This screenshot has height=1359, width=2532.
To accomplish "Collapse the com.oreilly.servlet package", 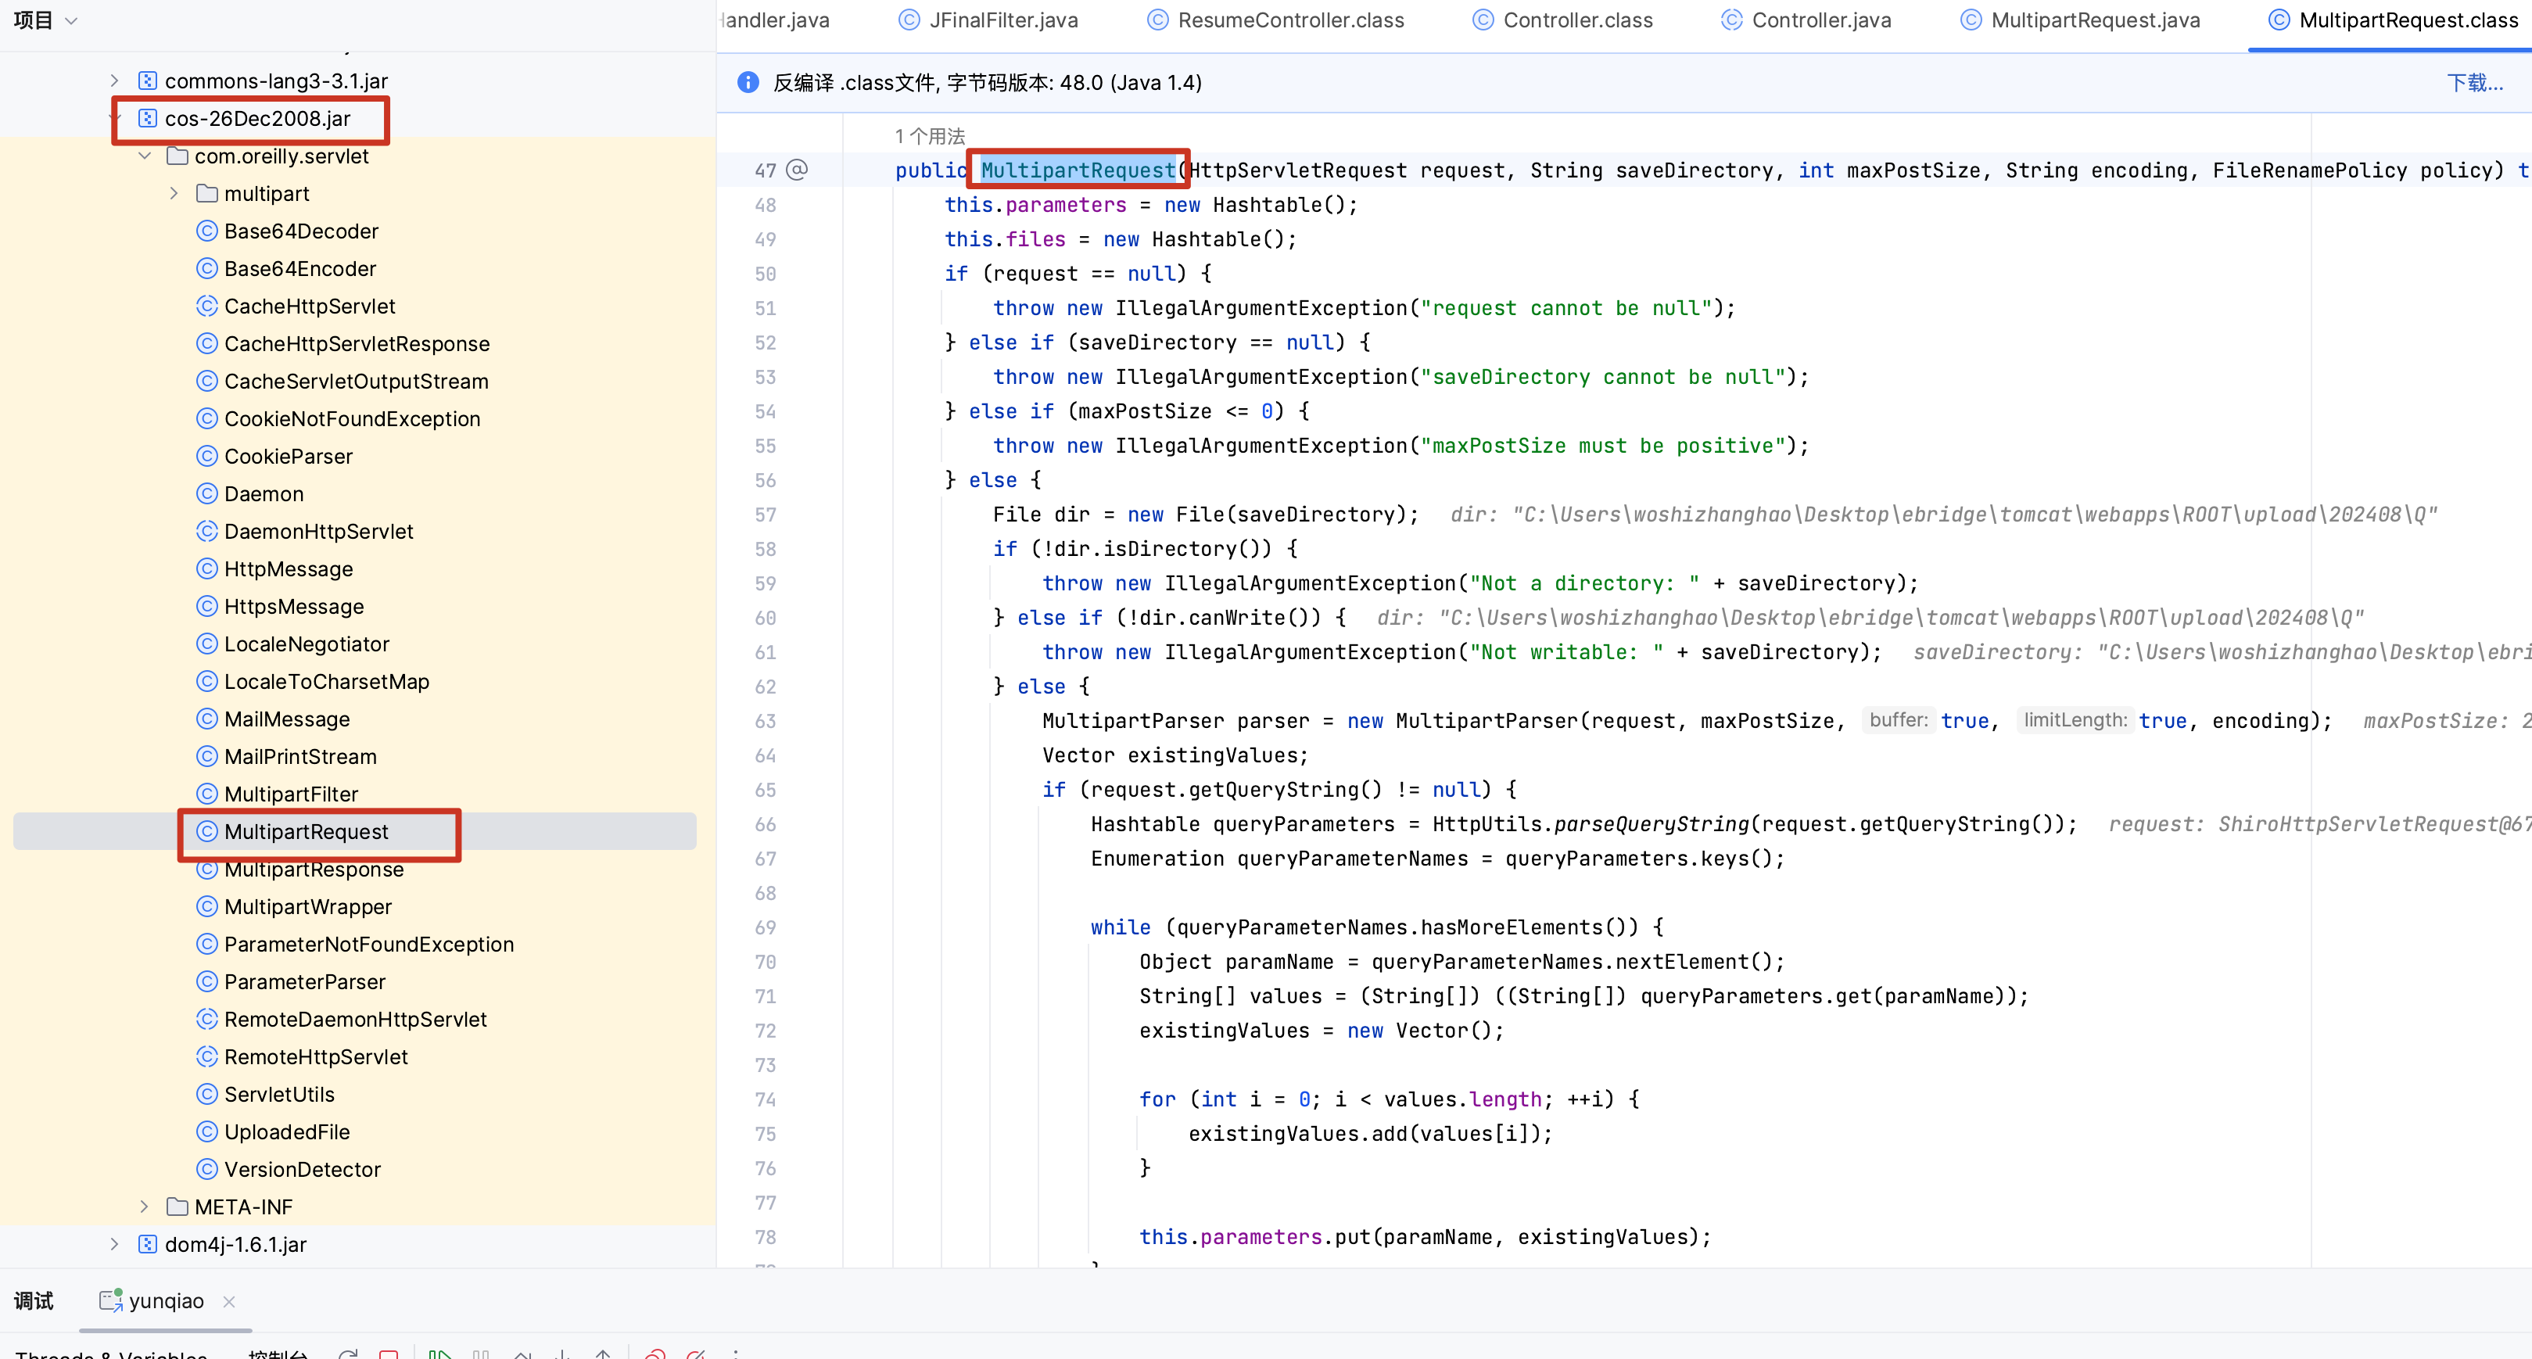I will coord(145,156).
